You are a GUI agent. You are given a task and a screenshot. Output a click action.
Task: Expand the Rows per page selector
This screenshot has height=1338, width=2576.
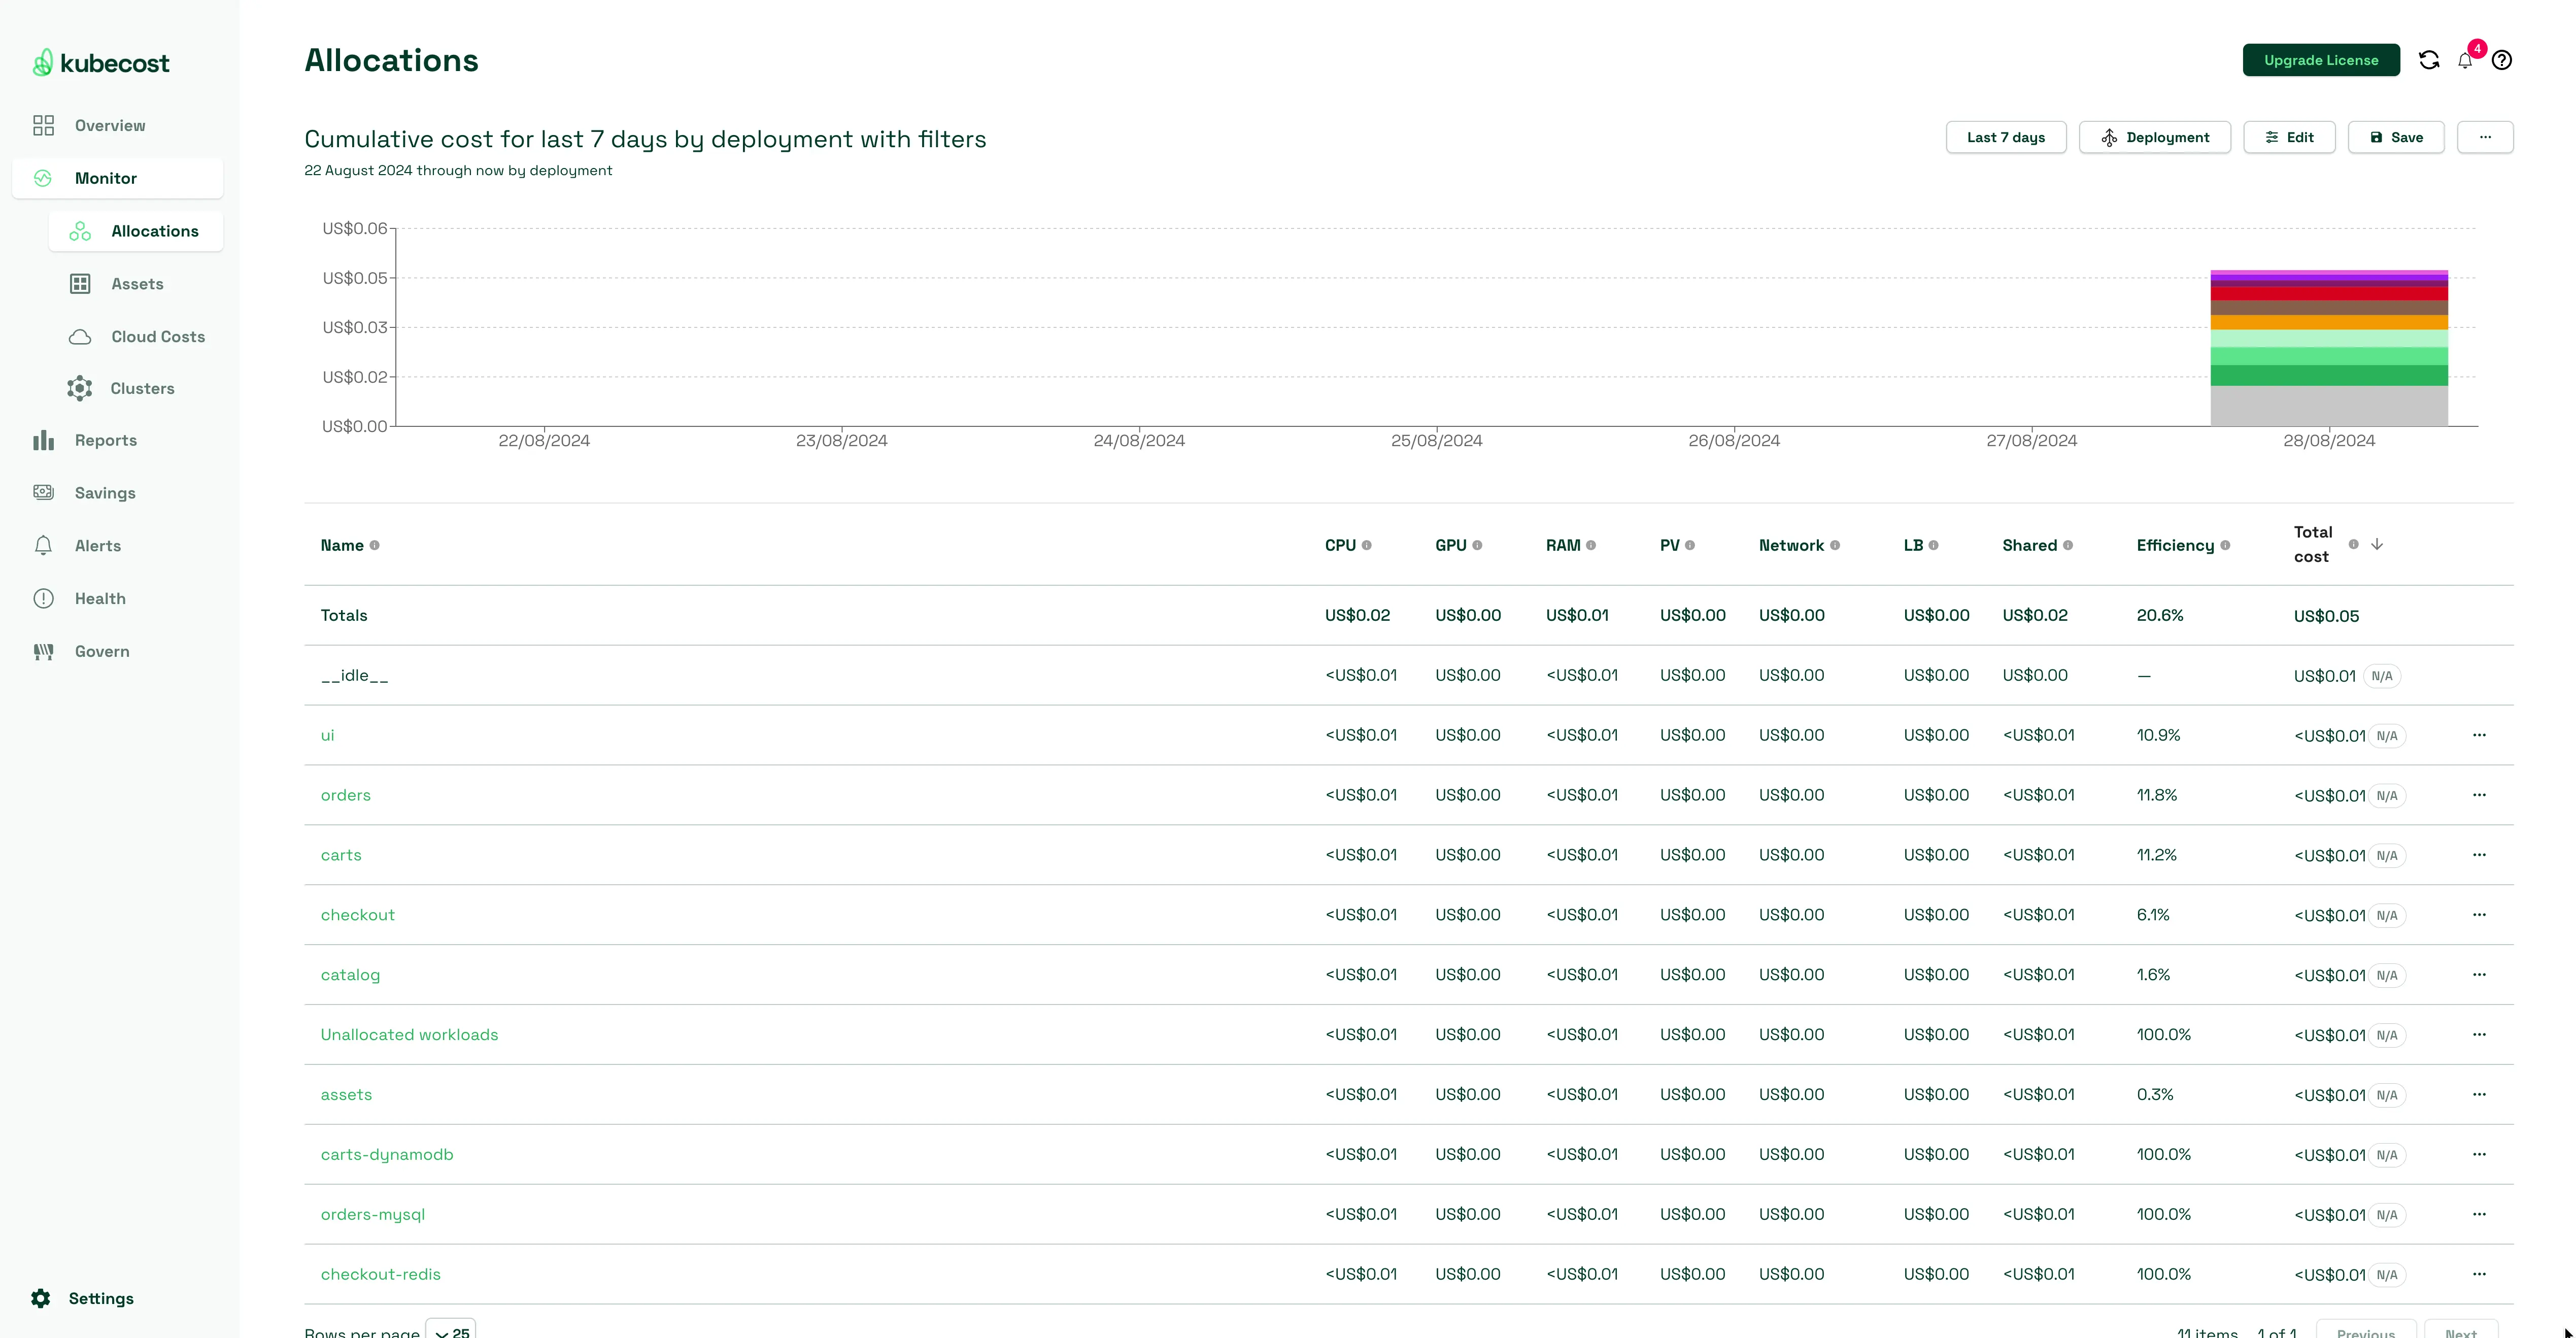pyautogui.click(x=451, y=1331)
